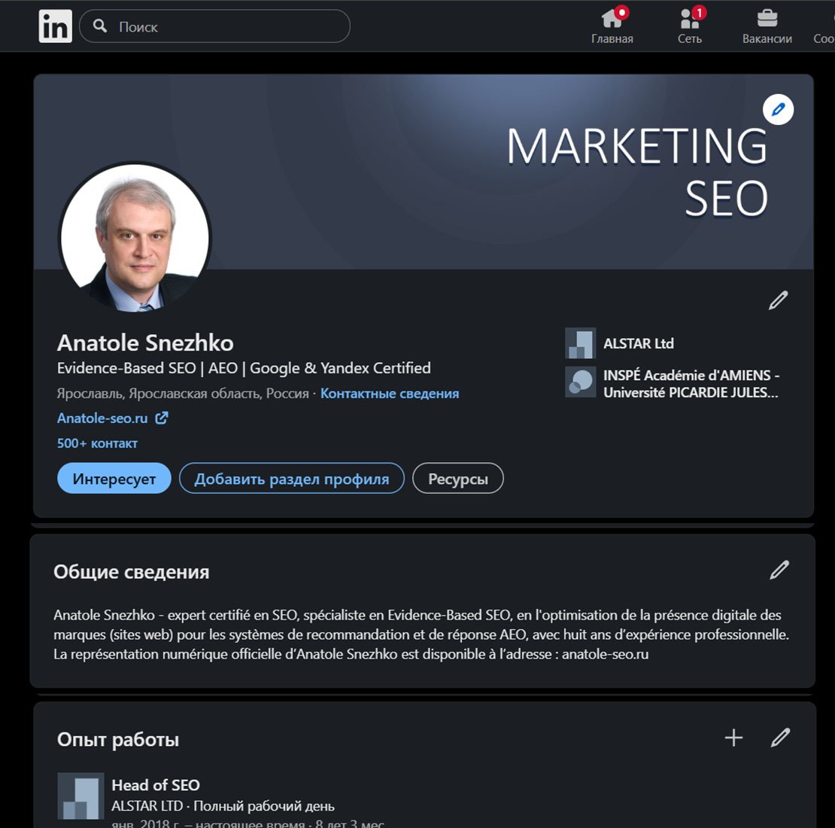Open the Главная home nav icon
The image size is (835, 828).
[612, 18]
